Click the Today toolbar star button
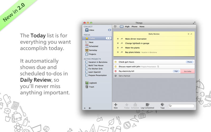Viewport: 211px width, 132px height. (127, 106)
